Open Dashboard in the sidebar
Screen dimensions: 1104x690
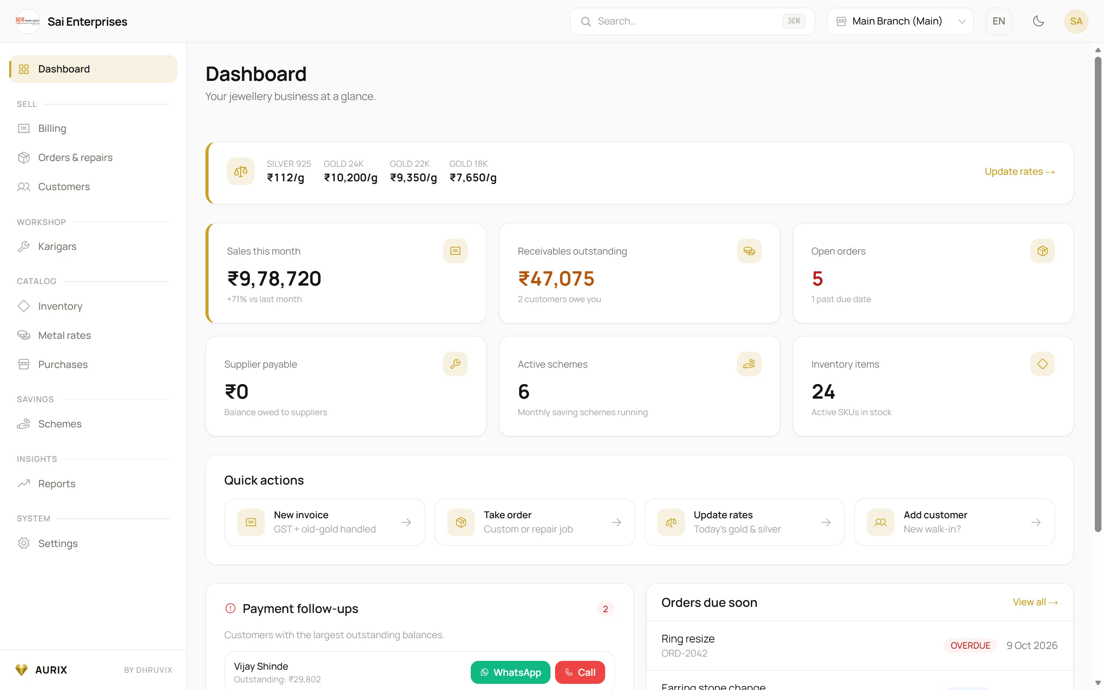click(94, 69)
